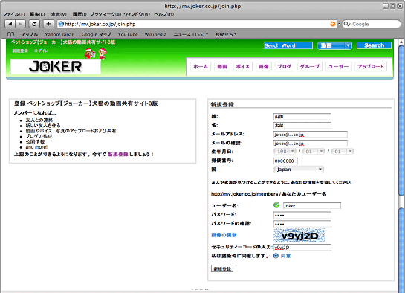The image size is (405, 293).
Task: Click the 名 first name field
Action: (x=302, y=126)
